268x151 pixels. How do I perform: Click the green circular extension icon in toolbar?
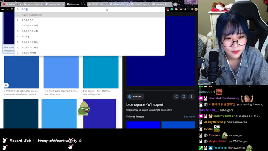click(x=172, y=9)
